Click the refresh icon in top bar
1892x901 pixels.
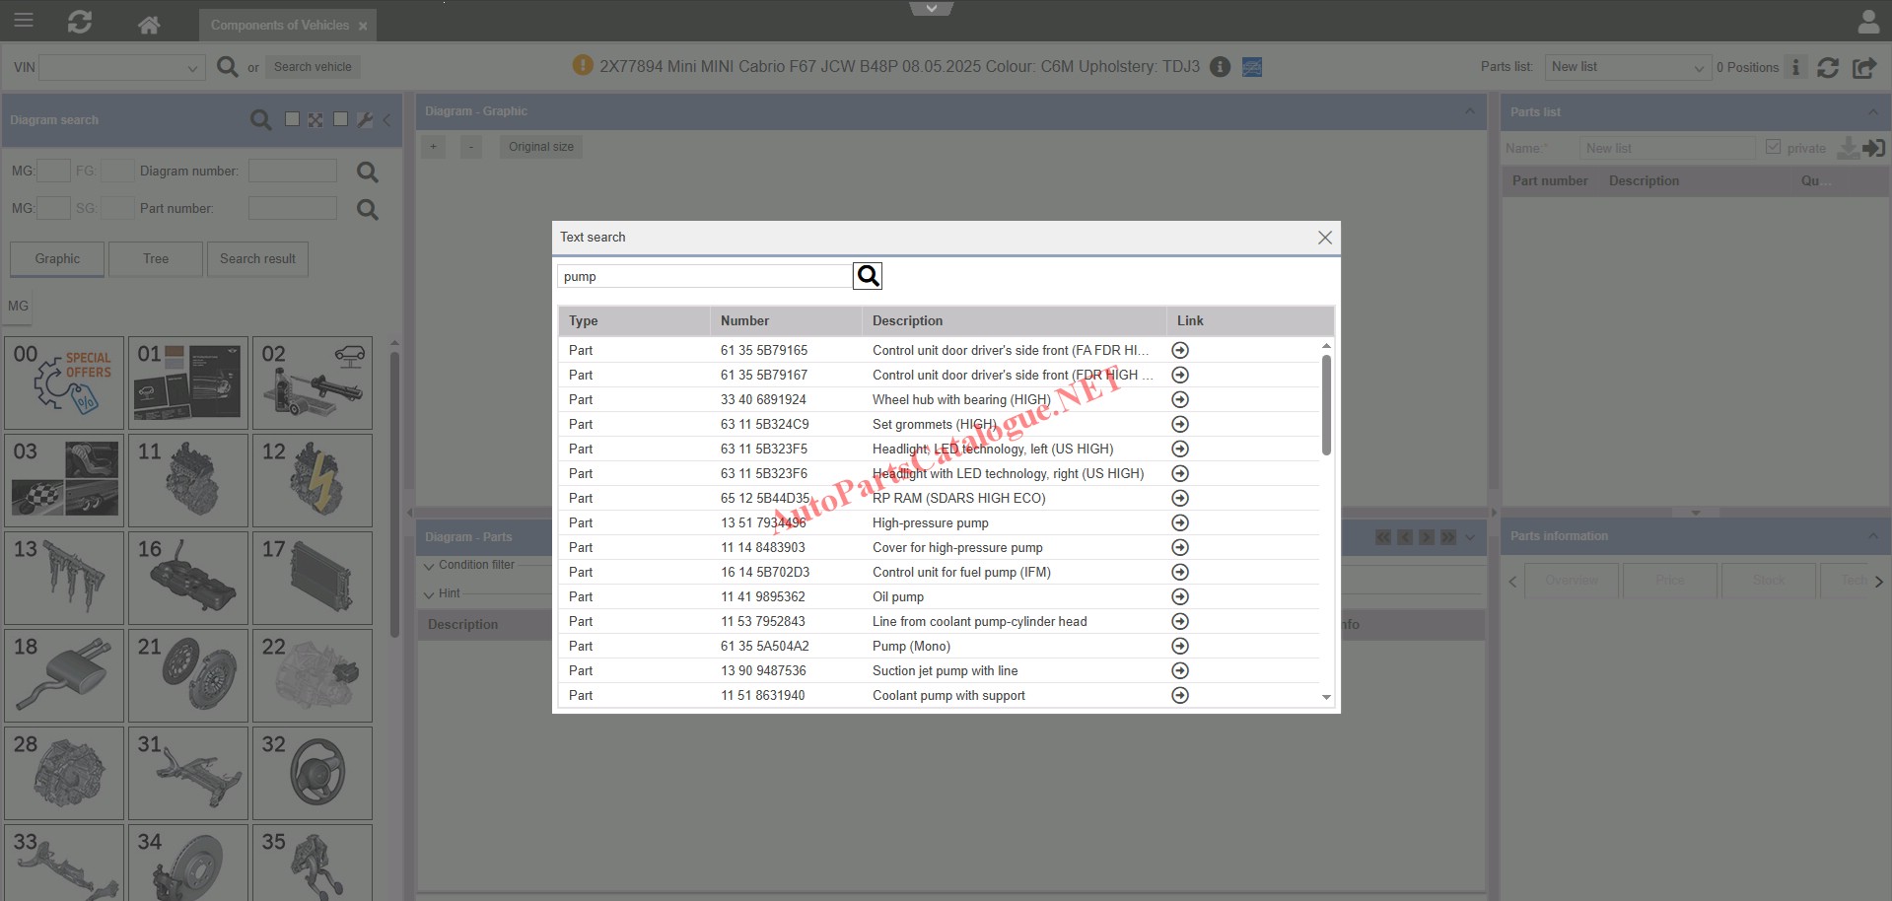click(x=80, y=23)
